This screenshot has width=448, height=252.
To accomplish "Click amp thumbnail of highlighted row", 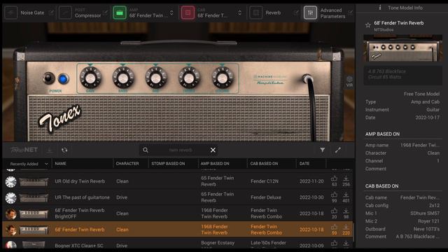I will 34,230.
